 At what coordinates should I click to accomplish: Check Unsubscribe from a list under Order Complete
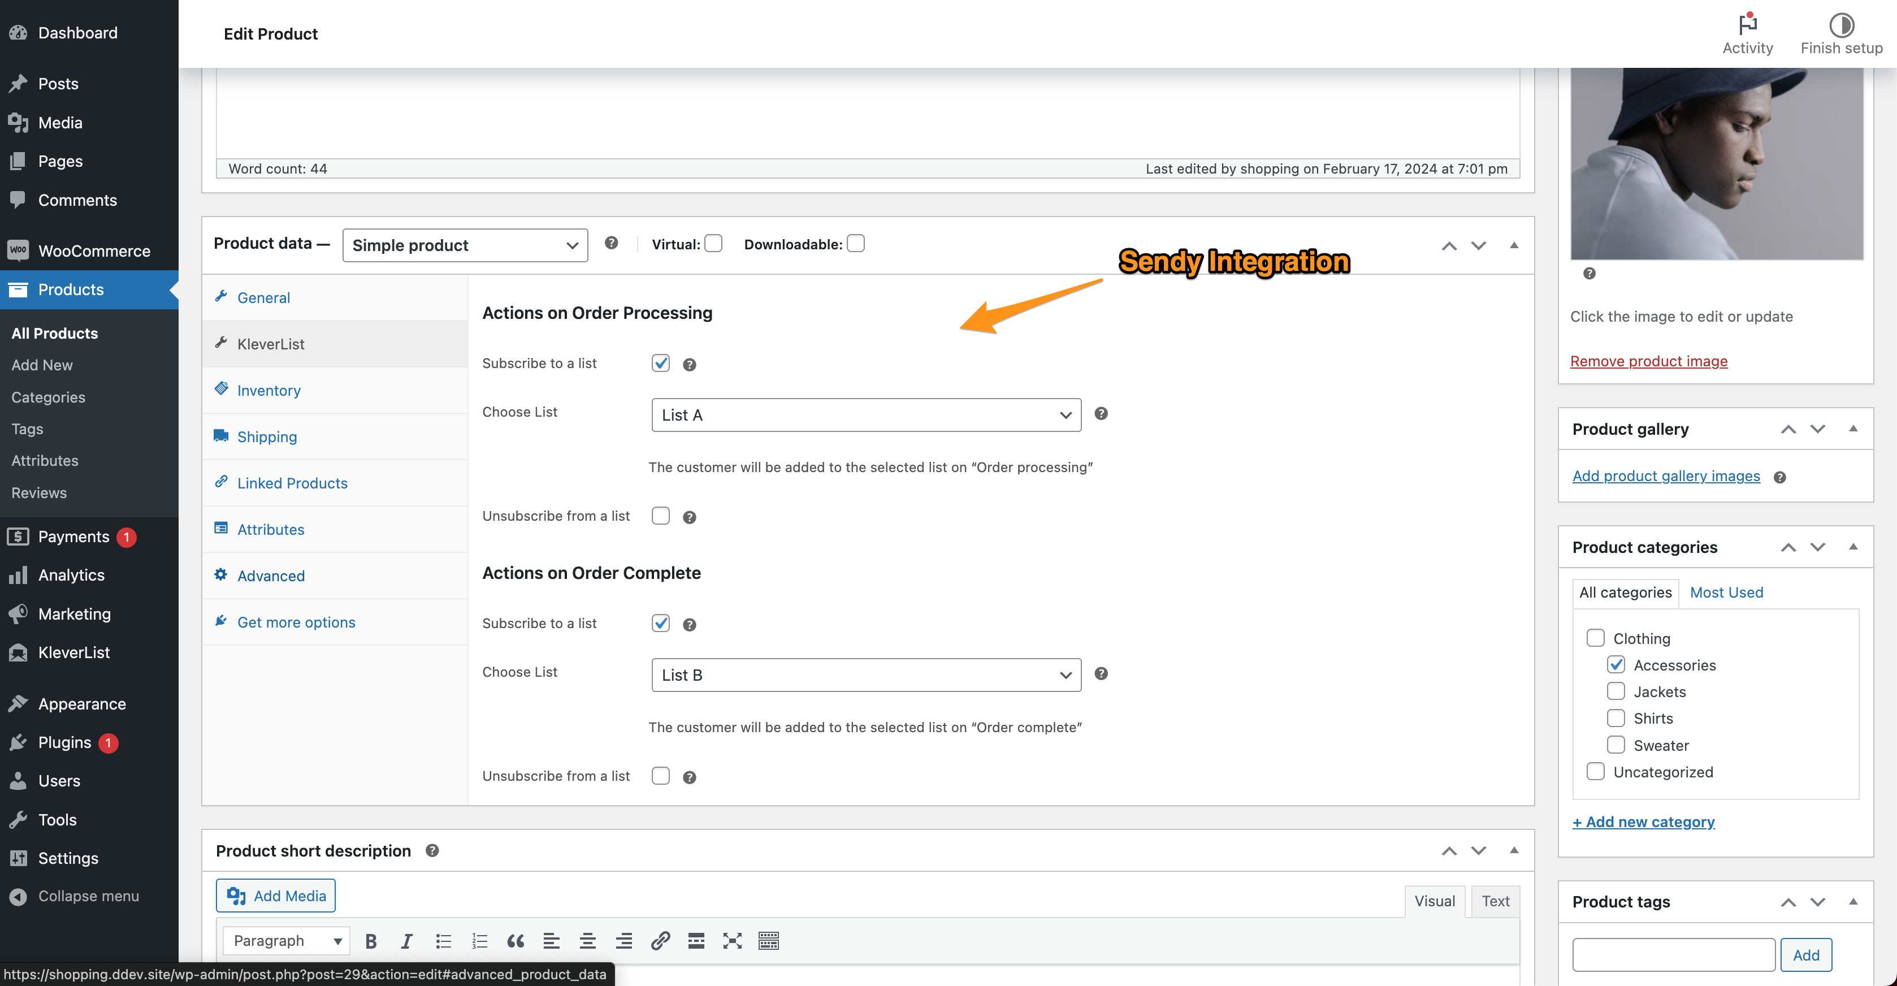(x=661, y=775)
